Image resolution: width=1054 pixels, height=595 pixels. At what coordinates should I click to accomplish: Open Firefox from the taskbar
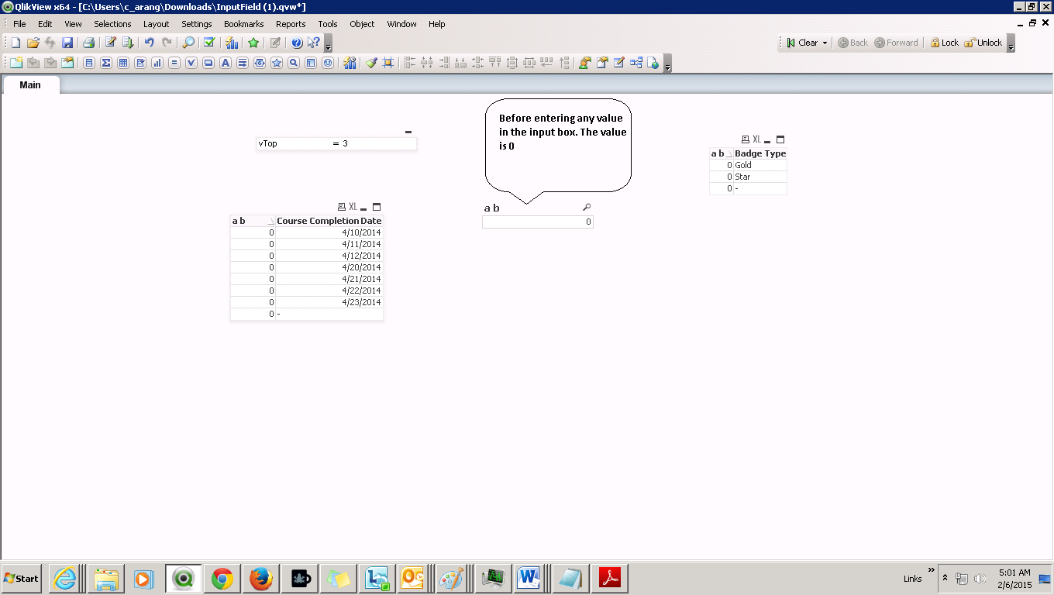click(261, 578)
